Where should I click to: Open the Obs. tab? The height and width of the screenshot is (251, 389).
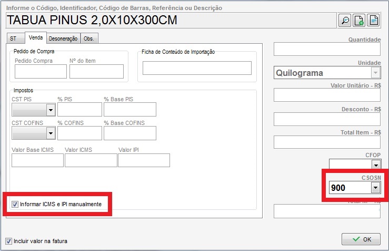coord(89,38)
